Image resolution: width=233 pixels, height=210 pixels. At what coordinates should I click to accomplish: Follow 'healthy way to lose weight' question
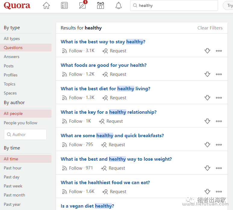pos(77,168)
